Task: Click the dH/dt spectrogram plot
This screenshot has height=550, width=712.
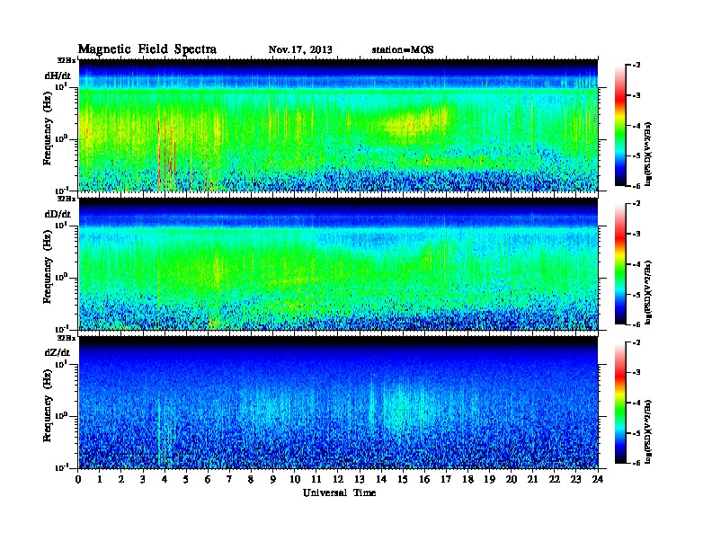Action: coord(339,125)
